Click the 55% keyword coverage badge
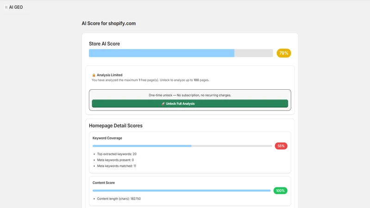 pos(281,146)
